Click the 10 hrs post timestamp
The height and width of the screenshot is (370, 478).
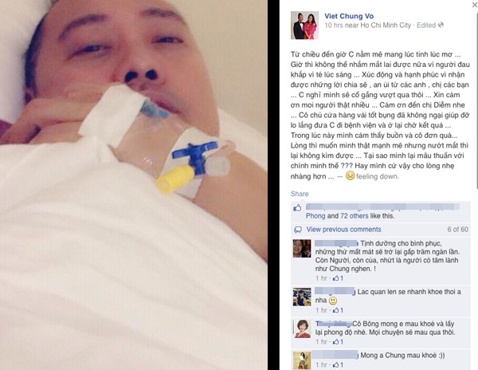tap(334, 26)
